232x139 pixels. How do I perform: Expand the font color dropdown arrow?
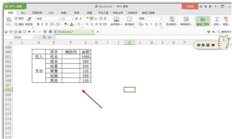[75, 24]
